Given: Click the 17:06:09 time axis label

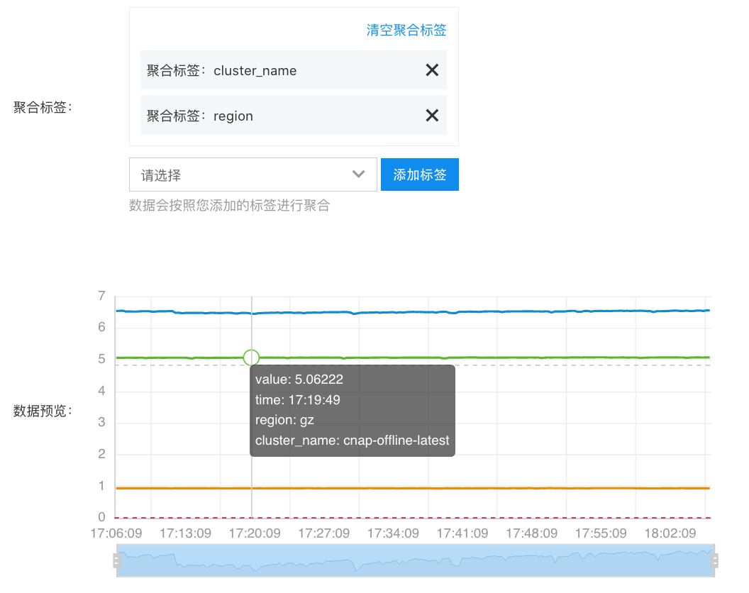Looking at the screenshot, I should [x=116, y=533].
